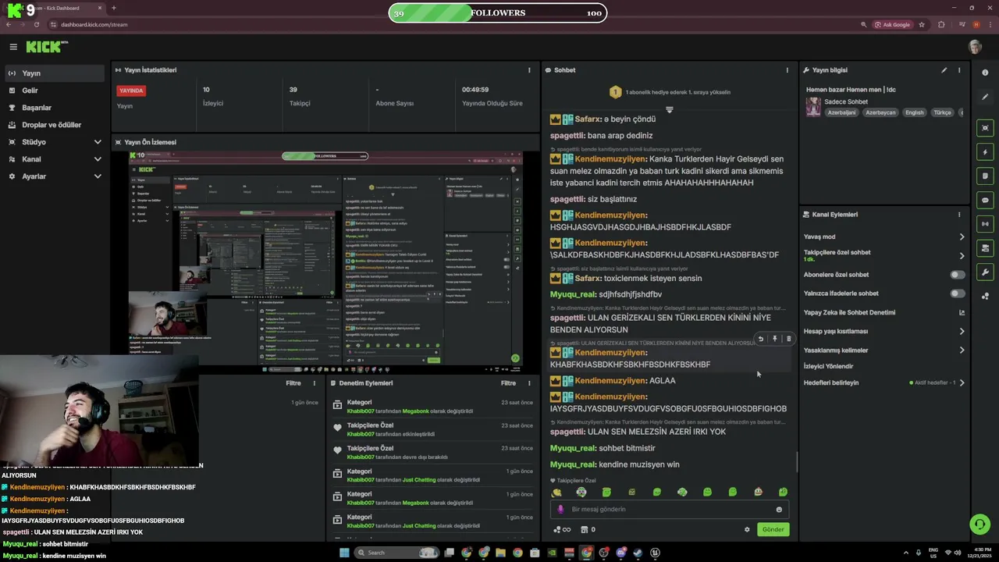Image resolution: width=999 pixels, height=562 pixels.
Task: Open the Windows Start button
Action: tap(344, 553)
